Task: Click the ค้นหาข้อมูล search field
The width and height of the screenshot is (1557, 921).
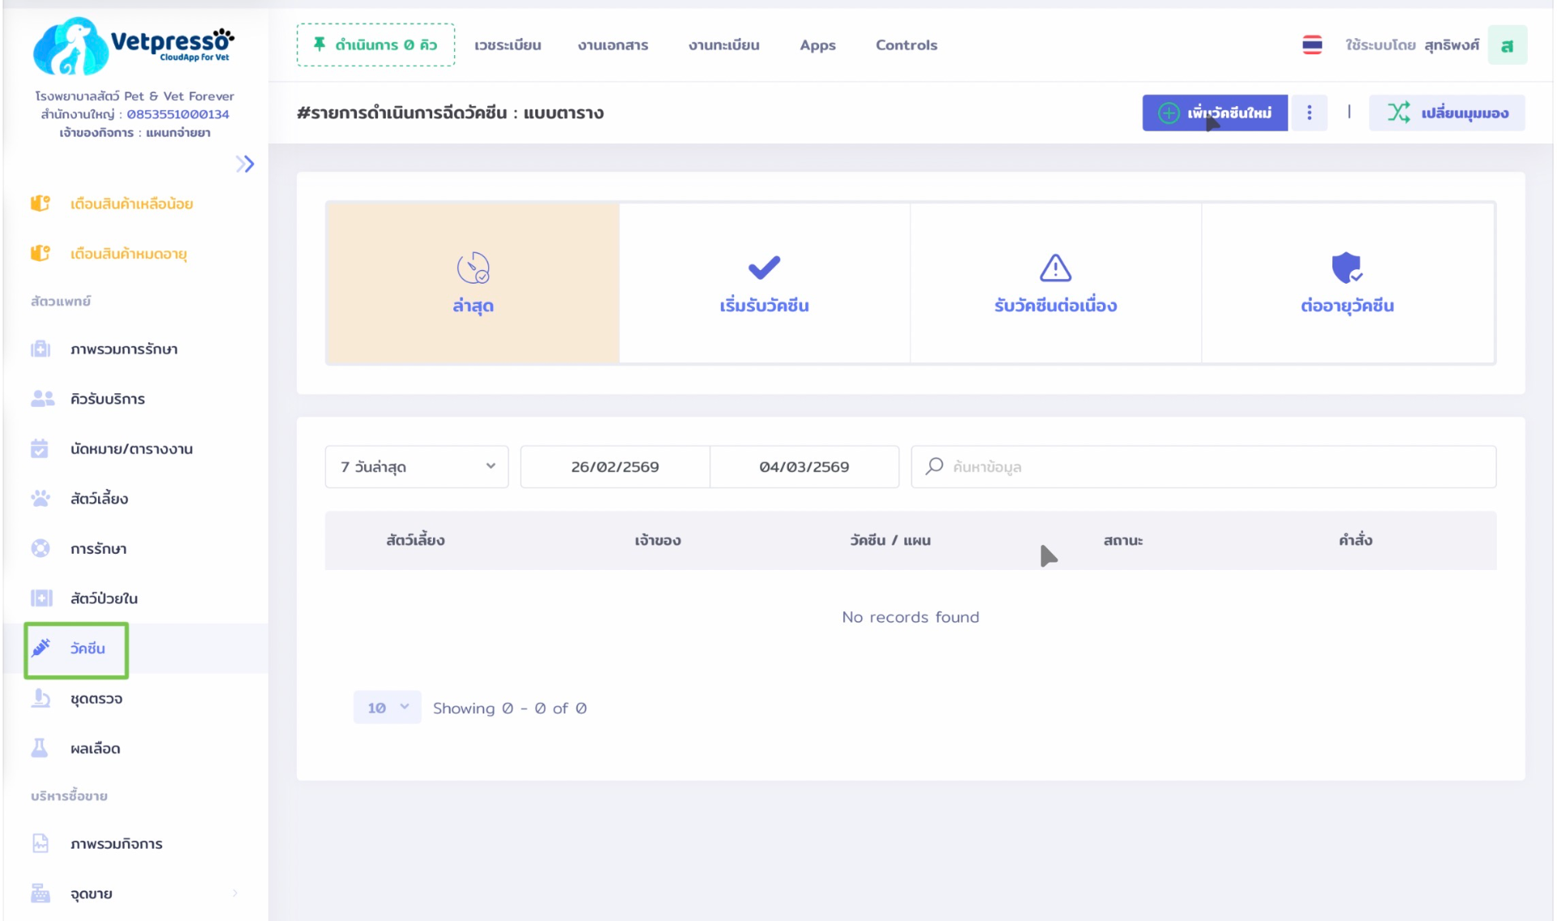Action: [x=1216, y=467]
